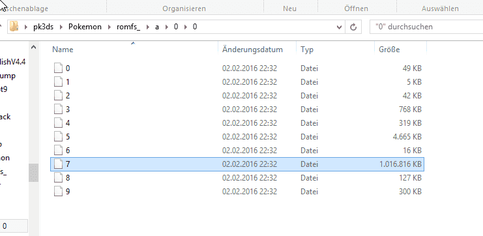Image resolution: width=483 pixels, height=236 pixels.
Task: Click the Auswählen ribbon group label
Action: 440,8
